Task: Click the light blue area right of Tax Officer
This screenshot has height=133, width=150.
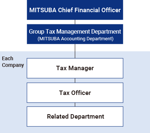Action: (x=137, y=93)
